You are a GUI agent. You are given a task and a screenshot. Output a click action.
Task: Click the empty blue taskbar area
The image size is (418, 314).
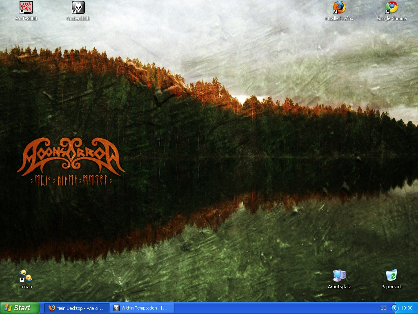point(273,308)
